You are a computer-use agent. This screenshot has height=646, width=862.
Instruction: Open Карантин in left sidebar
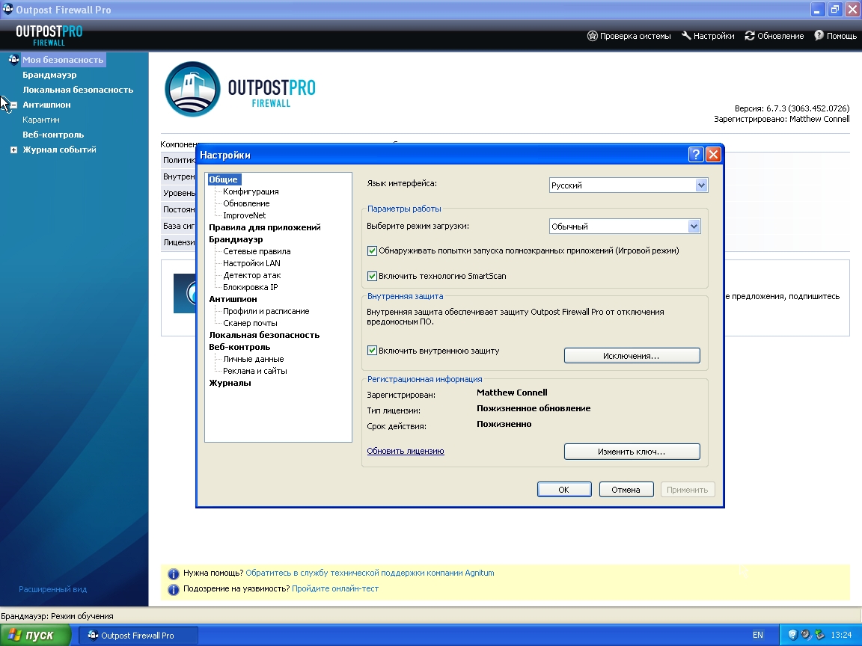pyautogui.click(x=41, y=120)
